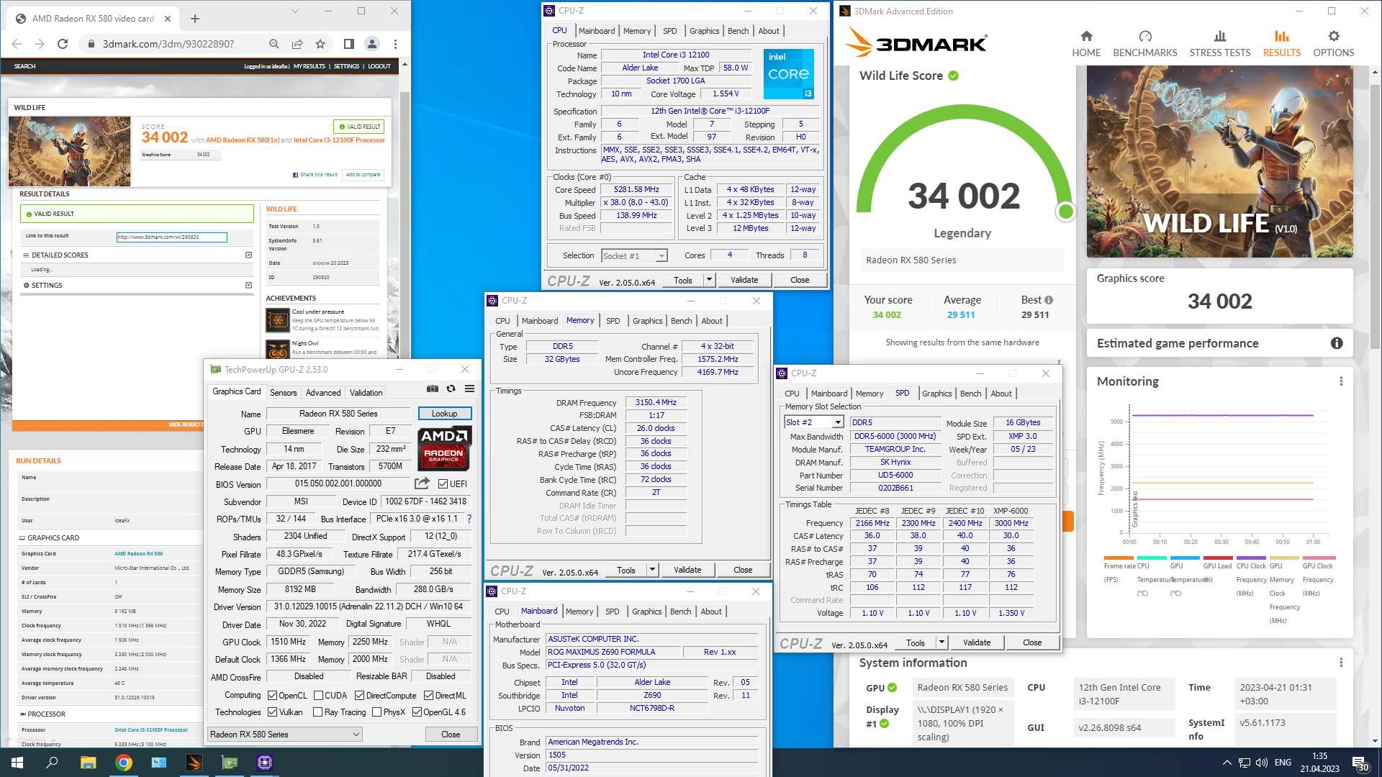Expand the SETTINGS section on the webpage
The width and height of the screenshot is (1382, 777).
pyautogui.click(x=248, y=286)
